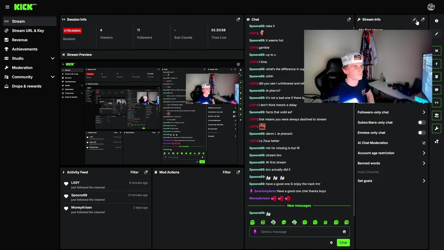Click Smerkmyderk username in chat
This screenshot has width=444, height=250.
pos(265,191)
